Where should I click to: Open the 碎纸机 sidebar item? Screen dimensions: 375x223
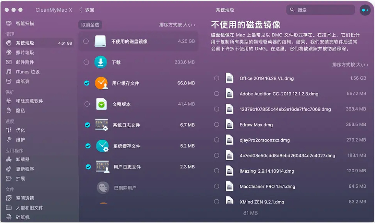[39, 217]
